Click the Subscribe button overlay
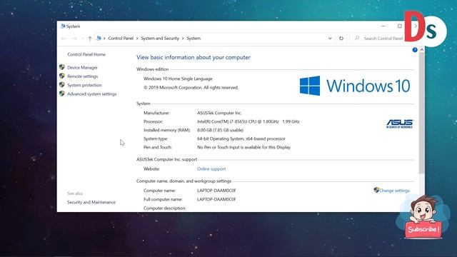 [423, 230]
